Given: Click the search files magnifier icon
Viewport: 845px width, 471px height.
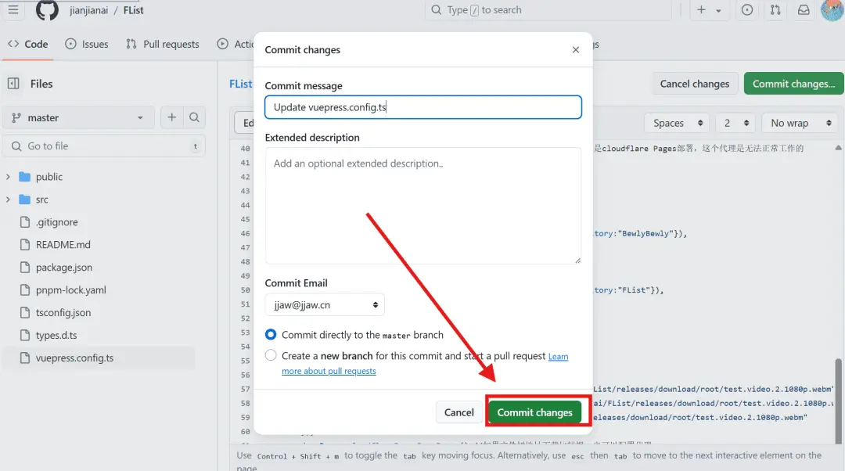Looking at the screenshot, I should click(x=195, y=118).
